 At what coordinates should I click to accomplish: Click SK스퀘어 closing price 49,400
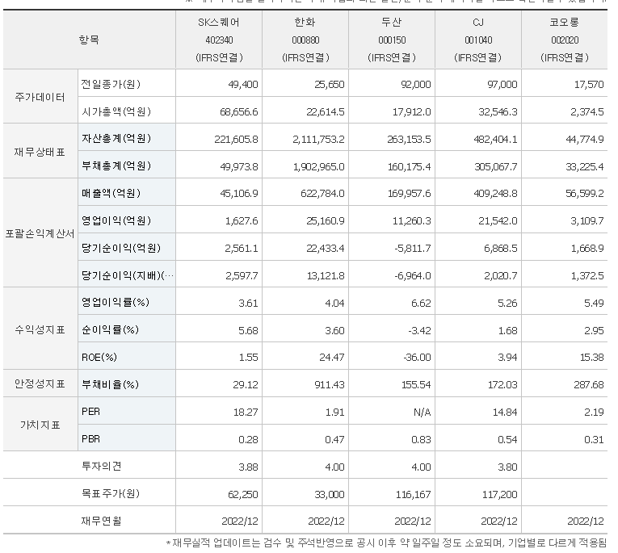(243, 84)
